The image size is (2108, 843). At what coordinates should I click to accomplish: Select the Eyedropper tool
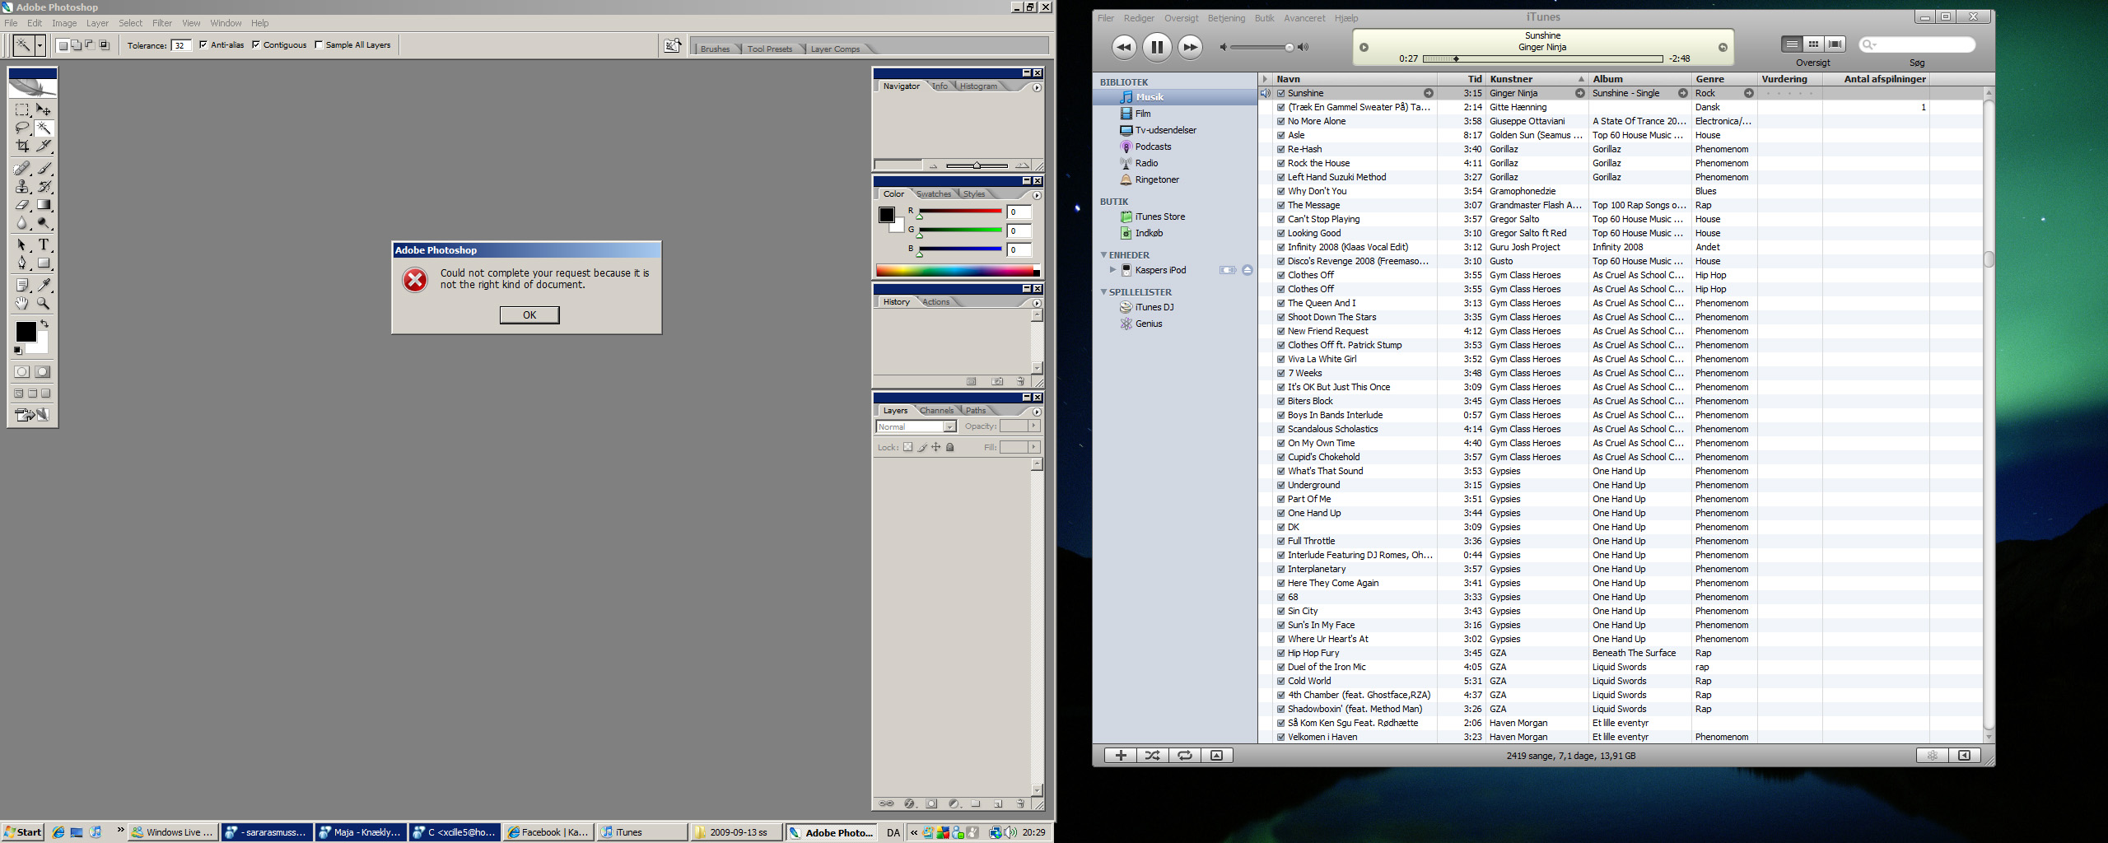coord(44,286)
